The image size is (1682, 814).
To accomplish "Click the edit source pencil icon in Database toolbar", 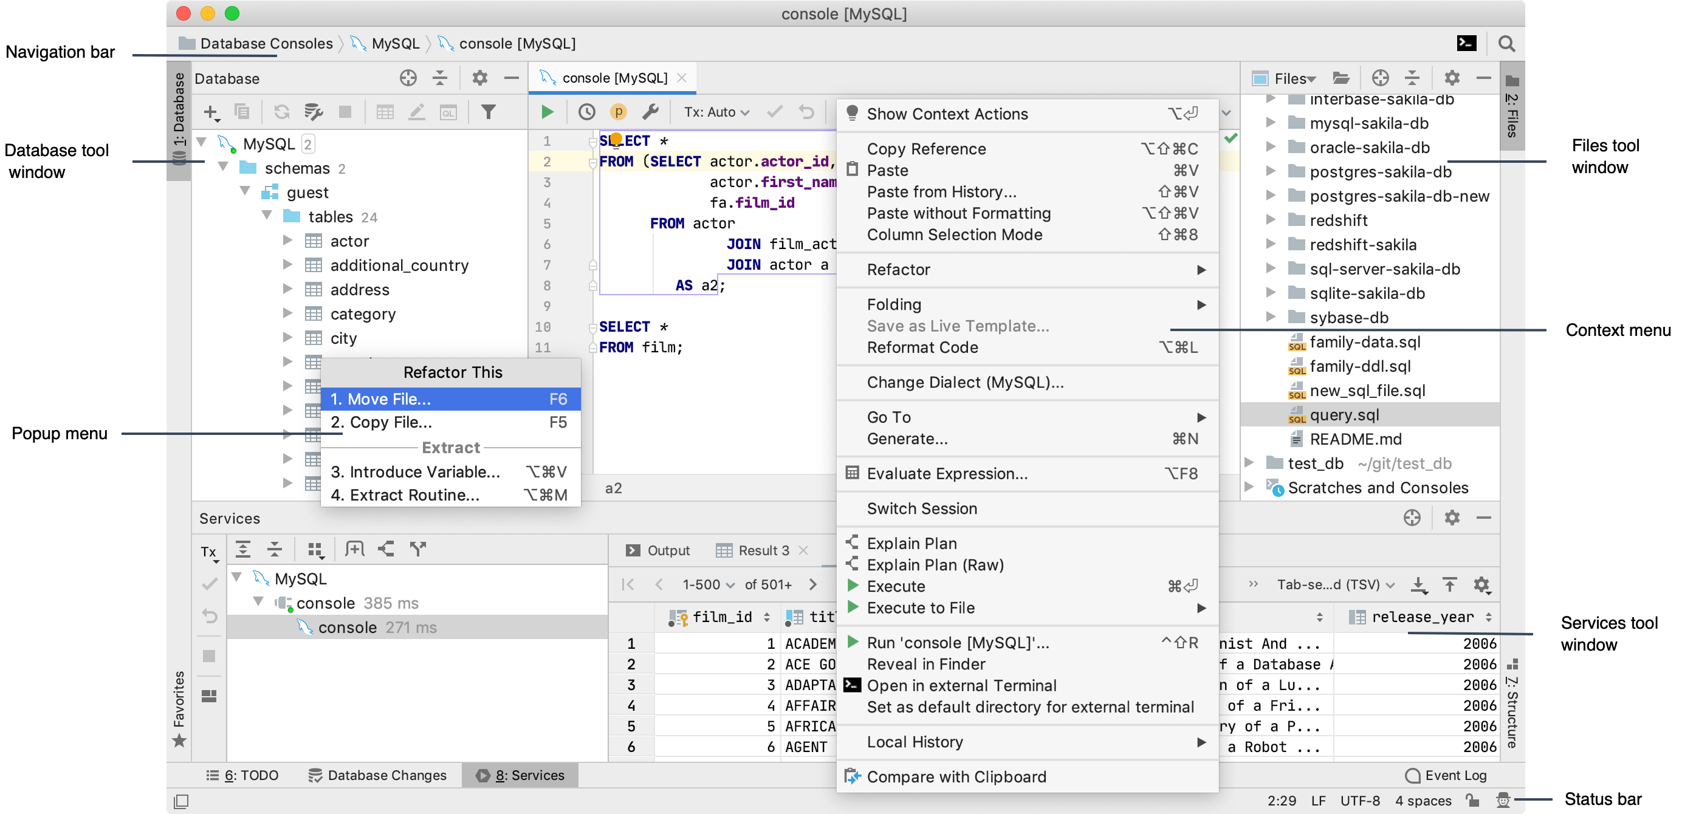I will tap(417, 112).
